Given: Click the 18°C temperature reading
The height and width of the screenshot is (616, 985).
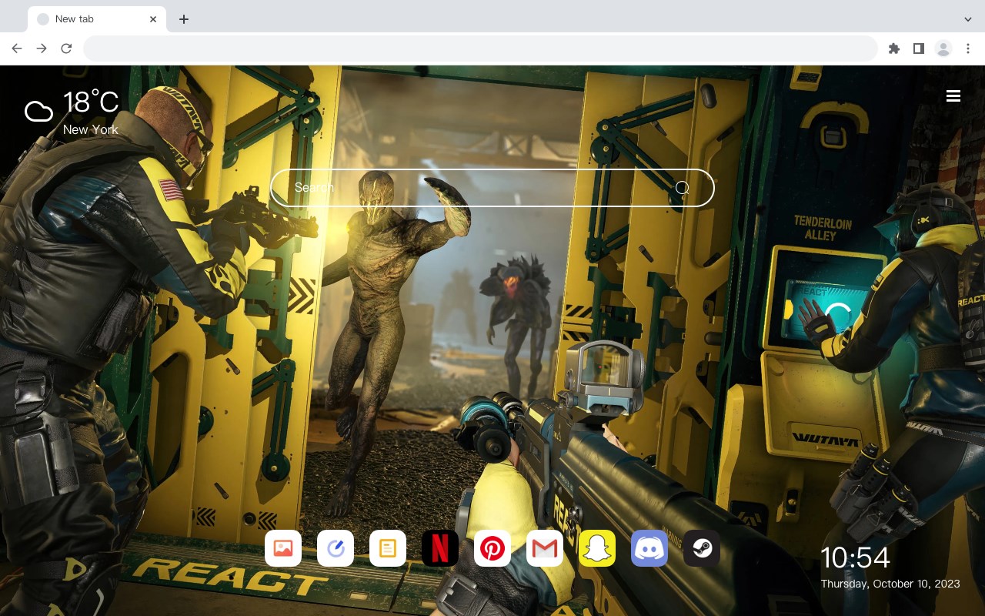Looking at the screenshot, I should 91,102.
